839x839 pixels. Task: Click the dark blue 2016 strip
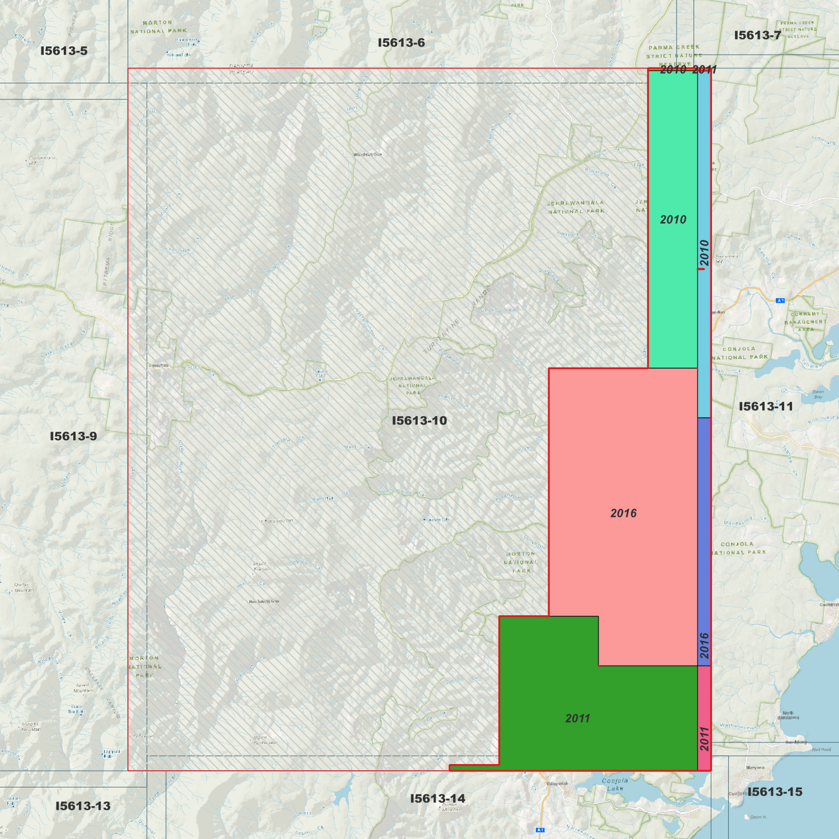(704, 542)
